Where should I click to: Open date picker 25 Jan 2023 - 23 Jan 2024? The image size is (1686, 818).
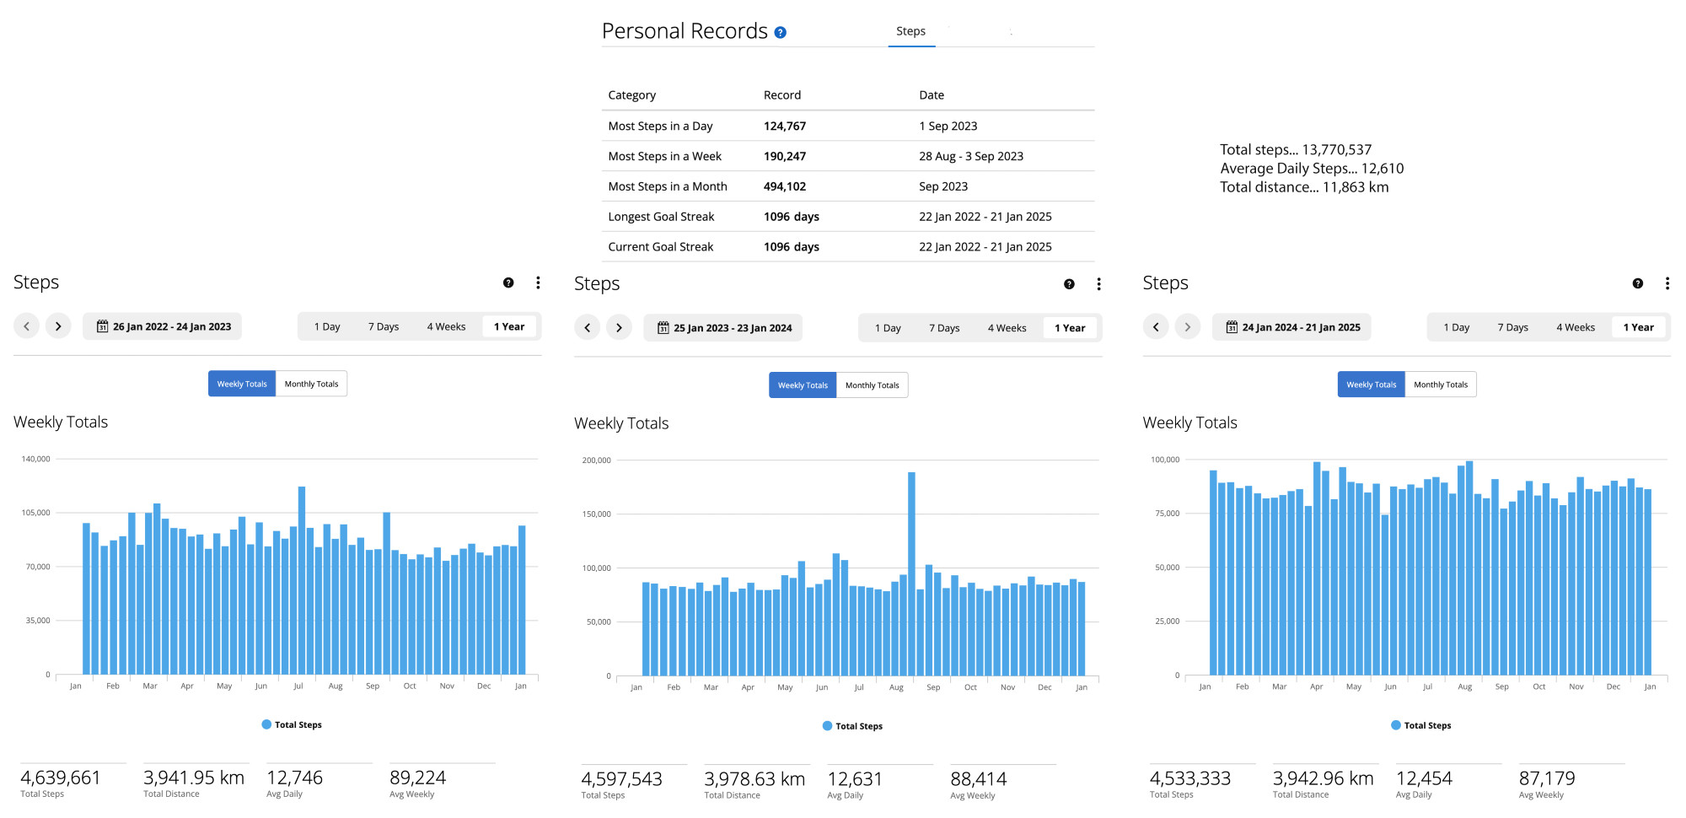coord(723,328)
